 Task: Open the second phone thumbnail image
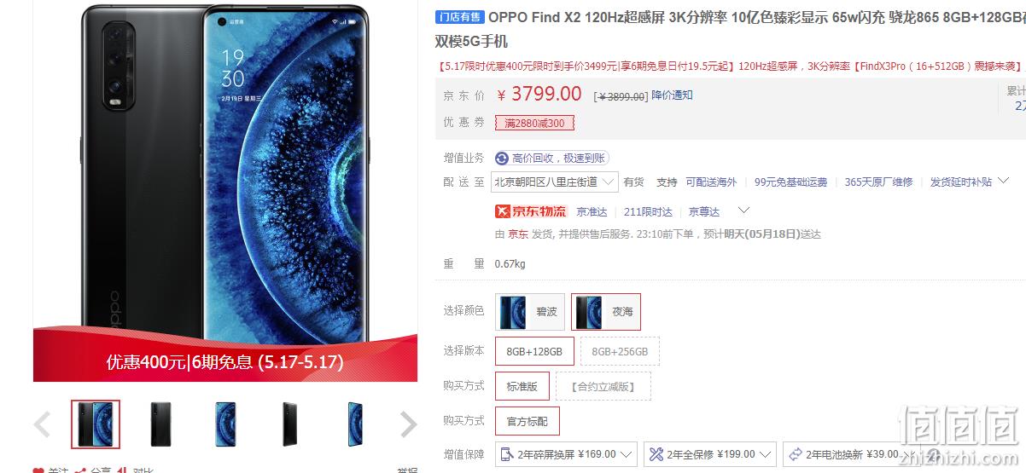[x=160, y=424]
